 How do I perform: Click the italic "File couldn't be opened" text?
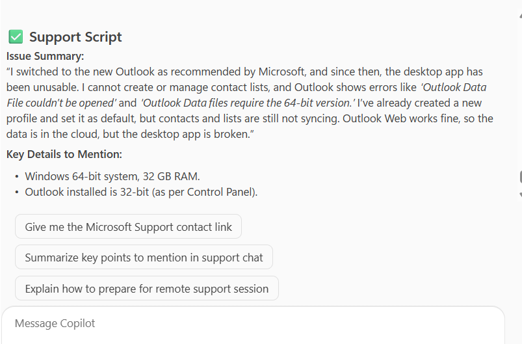click(x=61, y=103)
